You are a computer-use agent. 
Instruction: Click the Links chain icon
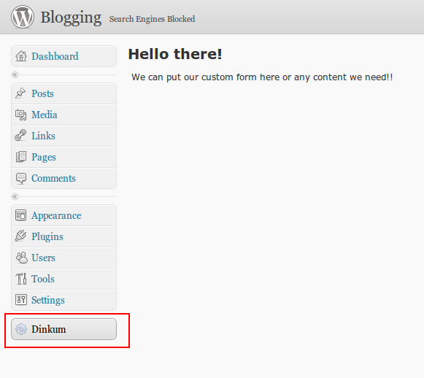[x=20, y=136]
